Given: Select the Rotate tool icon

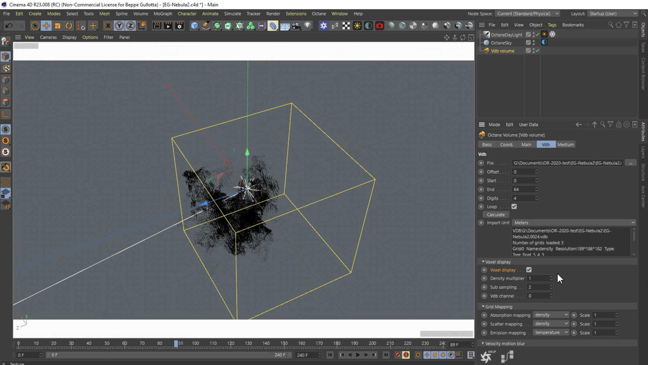Looking at the screenshot, I should pos(69,26).
